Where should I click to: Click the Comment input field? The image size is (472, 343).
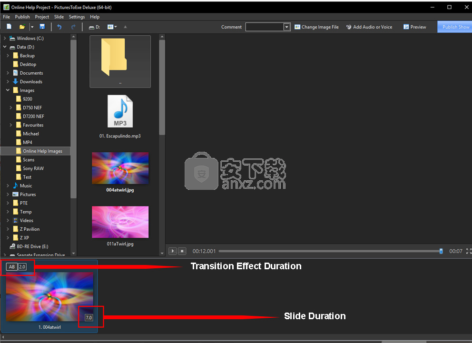[265, 27]
